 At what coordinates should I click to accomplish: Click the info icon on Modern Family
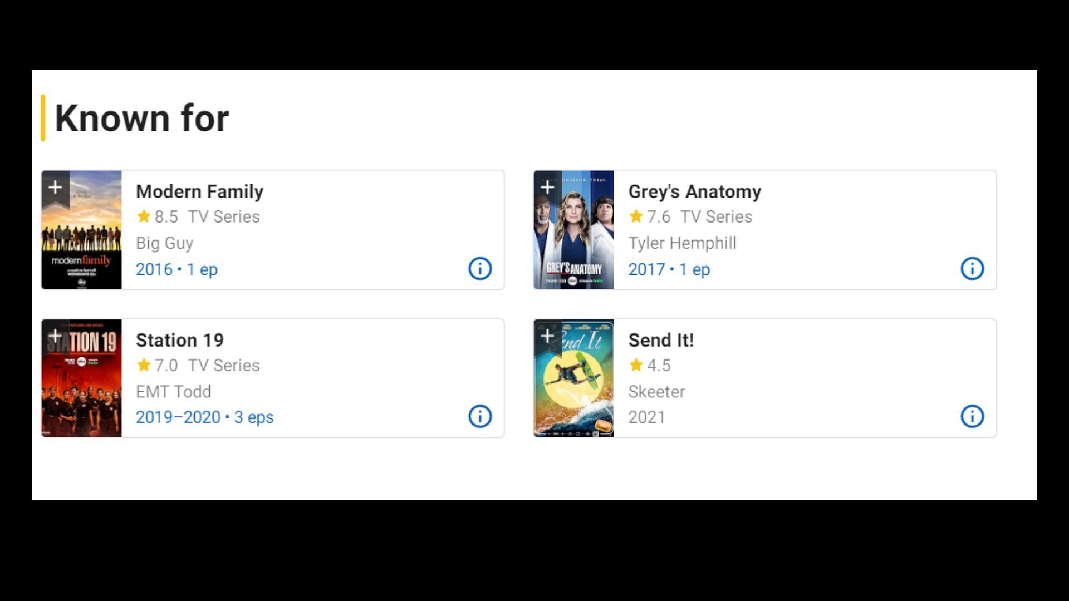click(480, 268)
